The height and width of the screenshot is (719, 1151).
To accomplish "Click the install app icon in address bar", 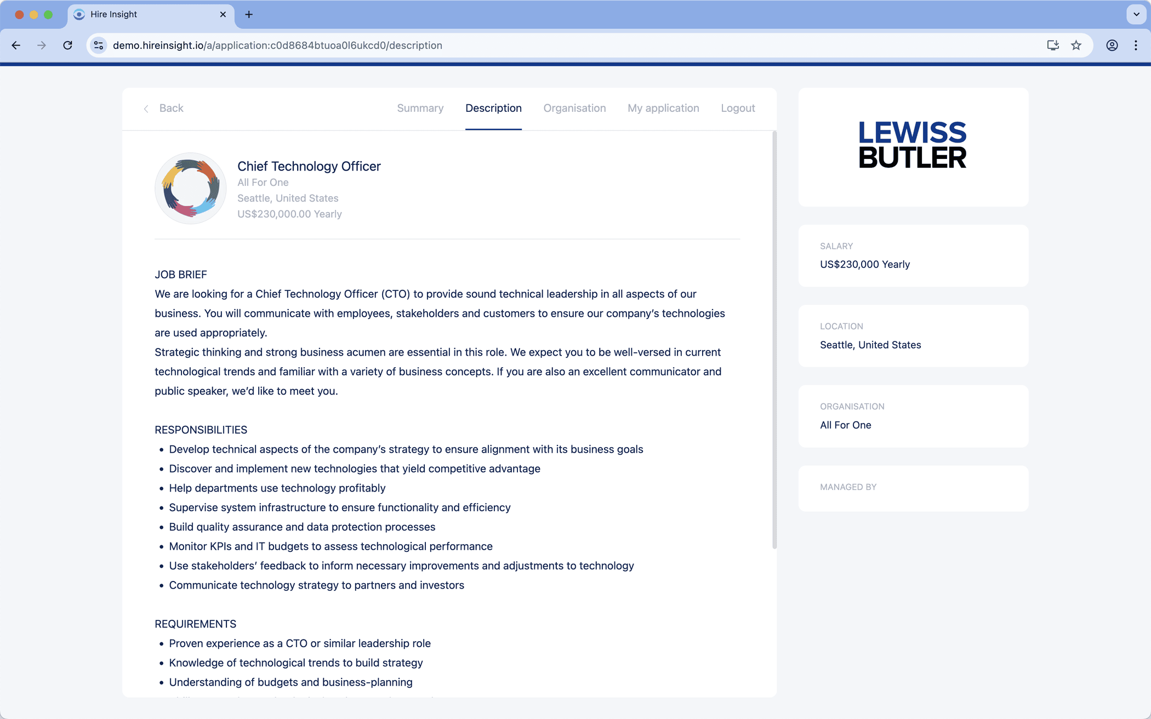I will 1052,45.
